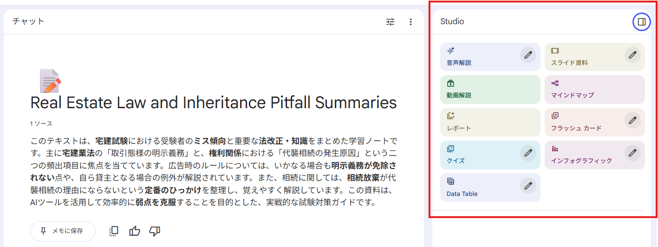This screenshot has height=247, width=658.
Task: Open マインドマップ mind map
Action: 594,90
